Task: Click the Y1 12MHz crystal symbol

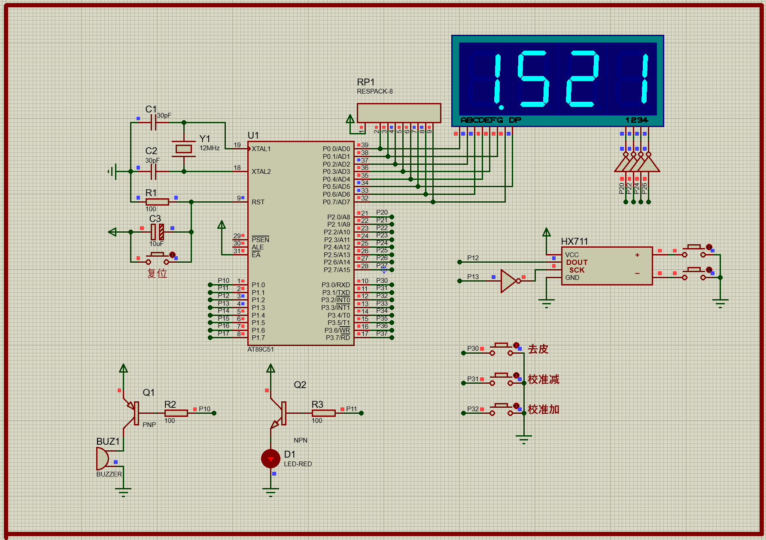Action: coord(184,149)
